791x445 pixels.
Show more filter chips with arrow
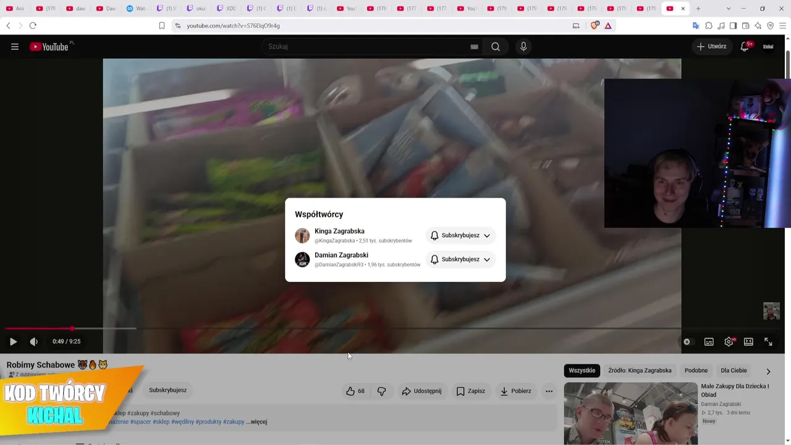pos(768,371)
